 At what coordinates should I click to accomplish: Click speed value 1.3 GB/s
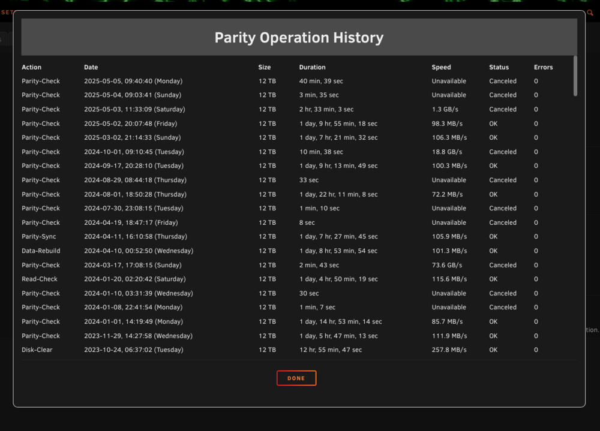[x=445, y=109]
